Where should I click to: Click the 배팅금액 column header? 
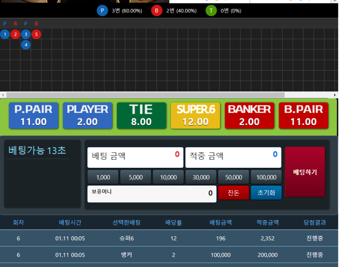[220, 222]
